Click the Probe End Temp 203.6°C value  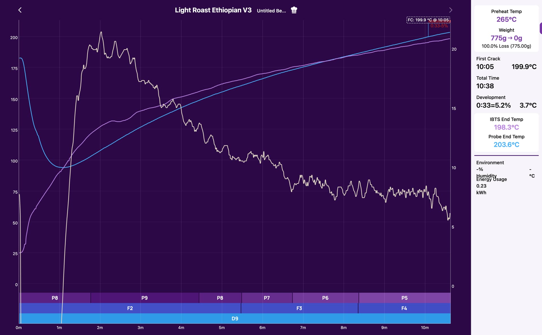pos(506,145)
